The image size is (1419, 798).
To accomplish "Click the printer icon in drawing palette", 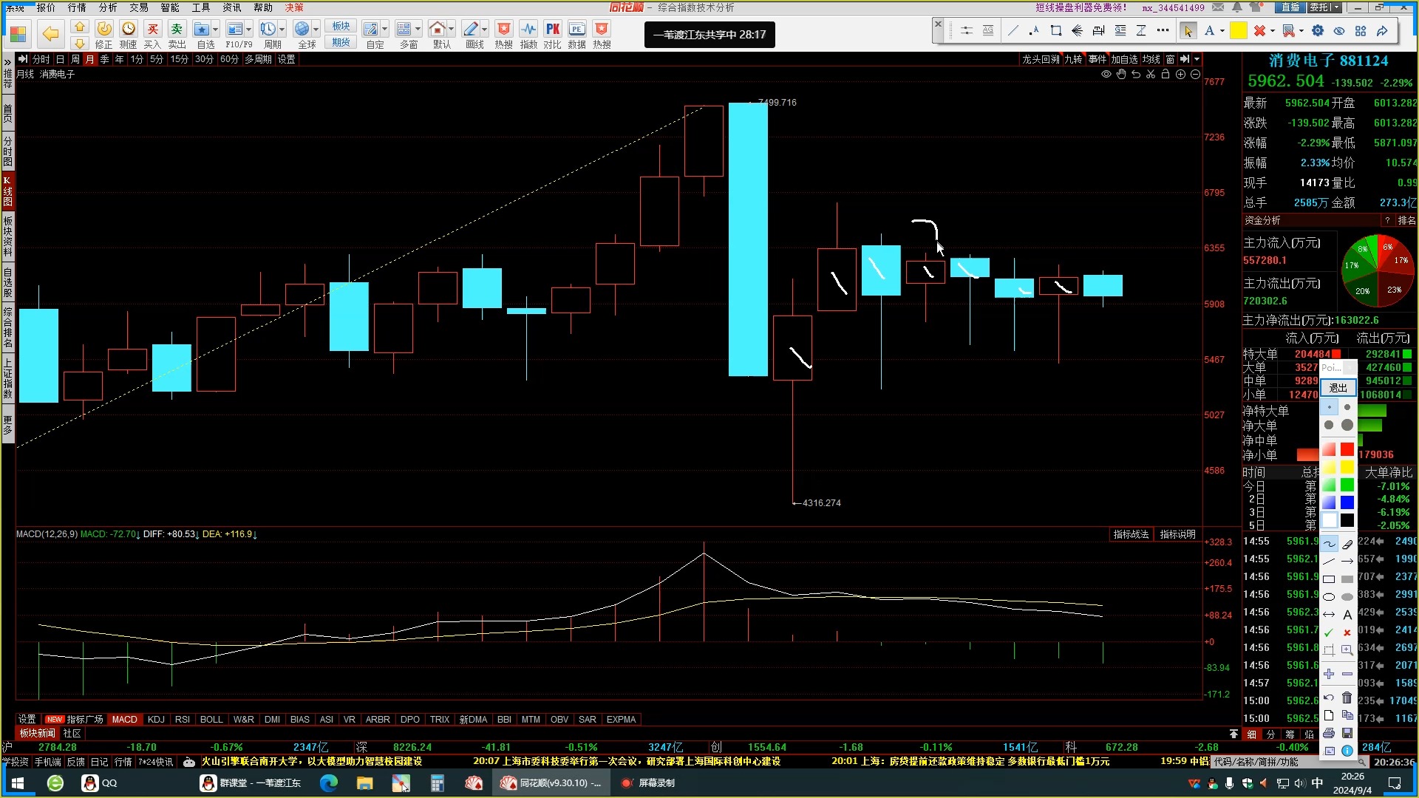I will point(1329,733).
